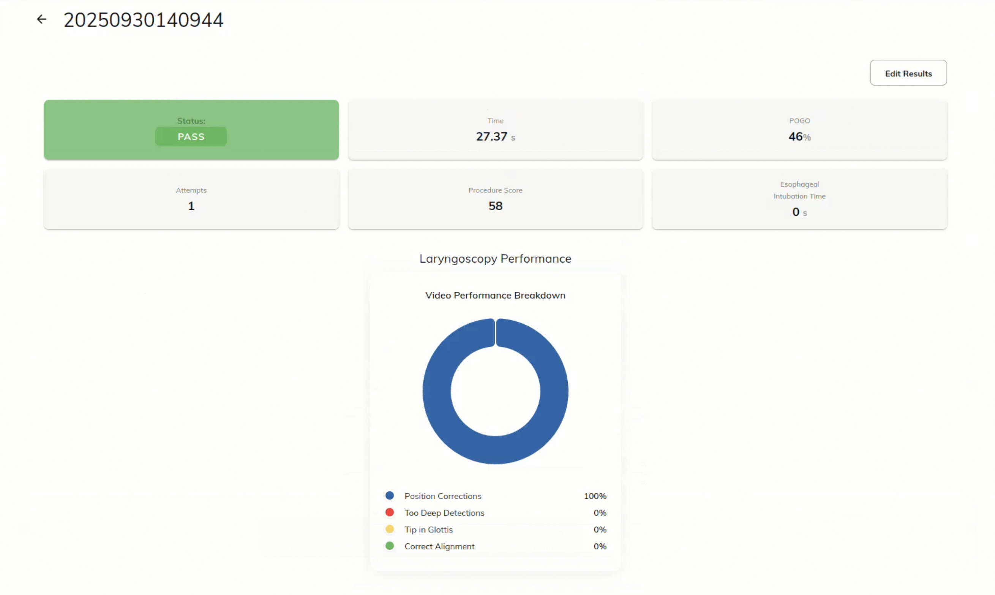Click the Edit Results button
This screenshot has height=595, width=995.
(908, 73)
